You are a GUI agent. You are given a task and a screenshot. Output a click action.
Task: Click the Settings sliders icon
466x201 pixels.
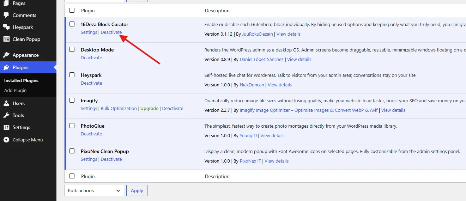click(6, 127)
